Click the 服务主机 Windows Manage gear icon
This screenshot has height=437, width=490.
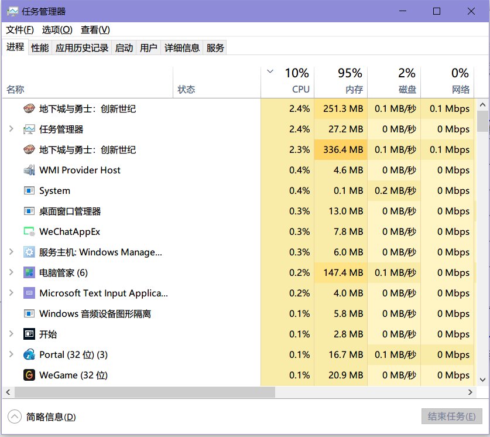coord(29,252)
